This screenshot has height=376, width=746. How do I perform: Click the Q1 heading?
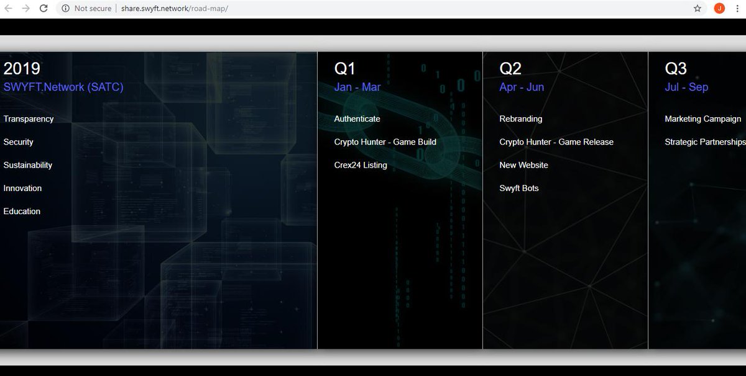345,68
